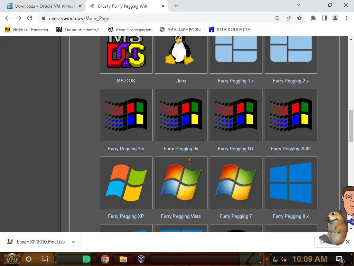The height and width of the screenshot is (266, 354).
Task: Open the profile avatar menu
Action: [335, 18]
